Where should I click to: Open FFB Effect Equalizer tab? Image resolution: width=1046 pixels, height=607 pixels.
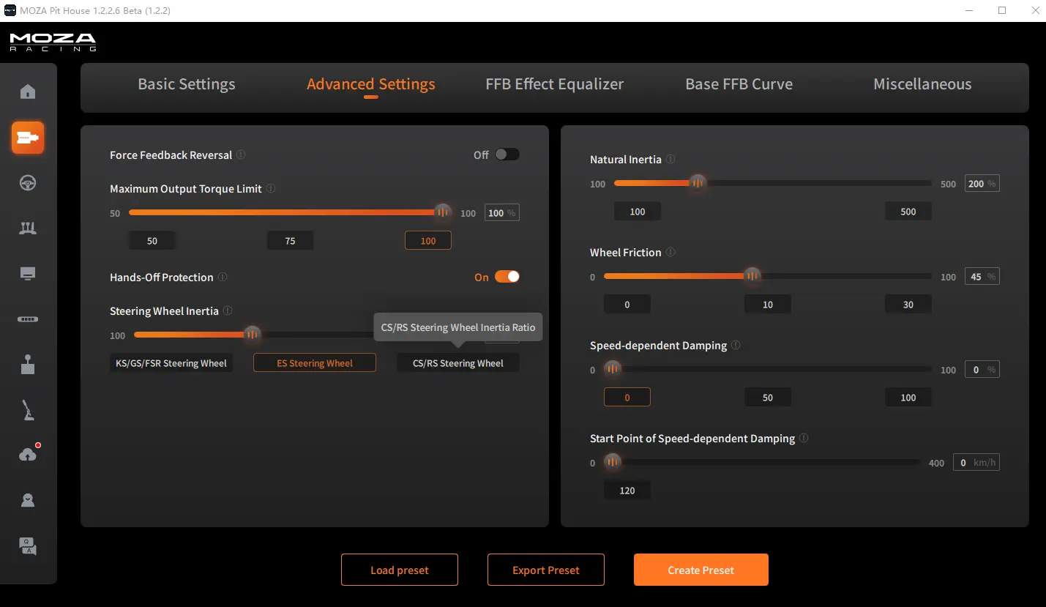pos(555,84)
